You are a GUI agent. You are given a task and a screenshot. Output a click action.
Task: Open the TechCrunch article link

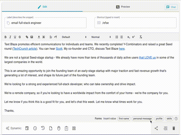click(x=25, y=49)
